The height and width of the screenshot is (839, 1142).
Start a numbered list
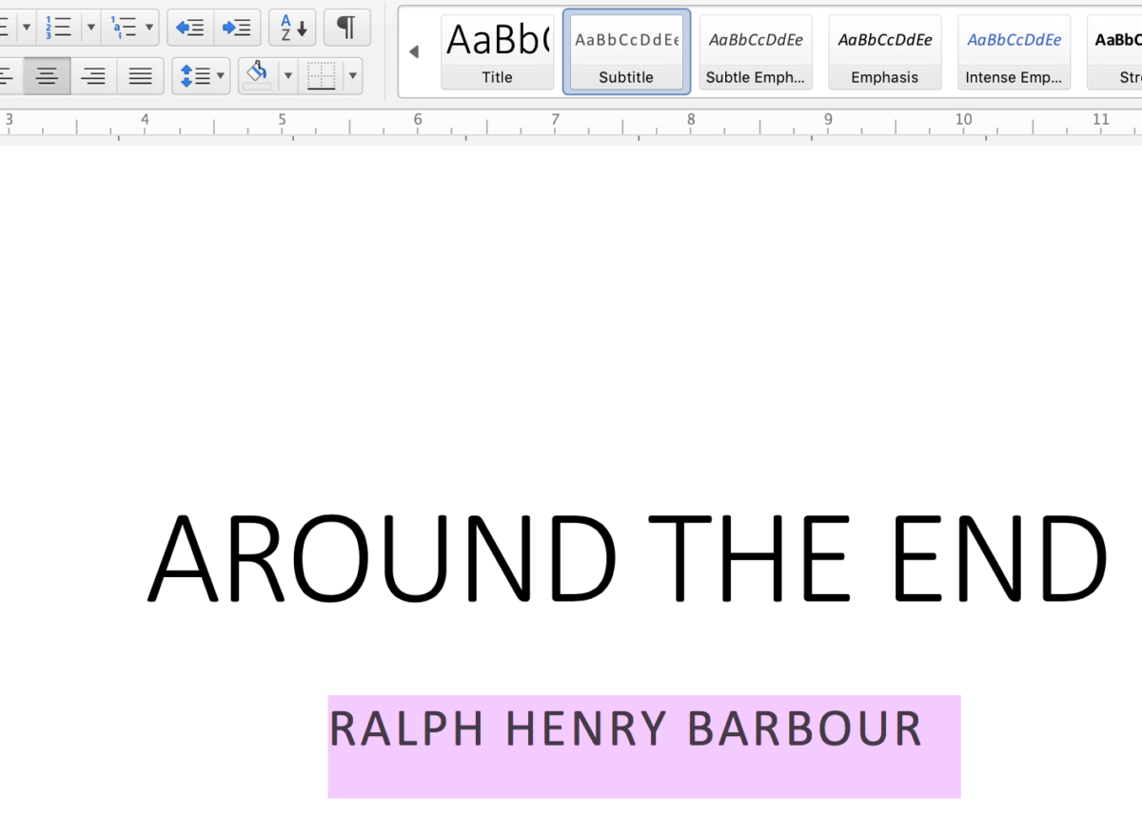point(56,28)
